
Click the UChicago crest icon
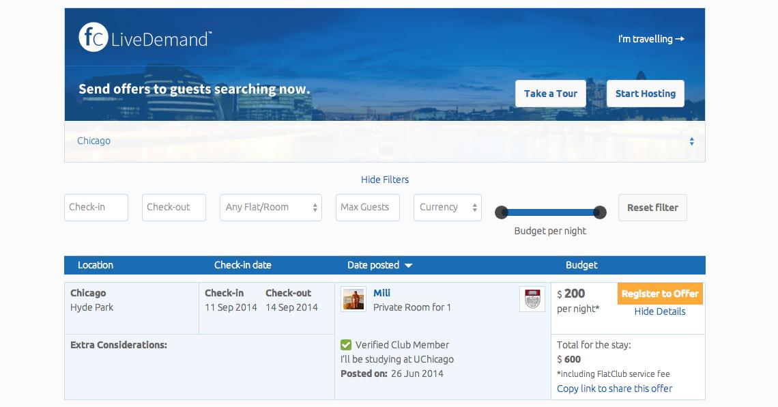[532, 299]
